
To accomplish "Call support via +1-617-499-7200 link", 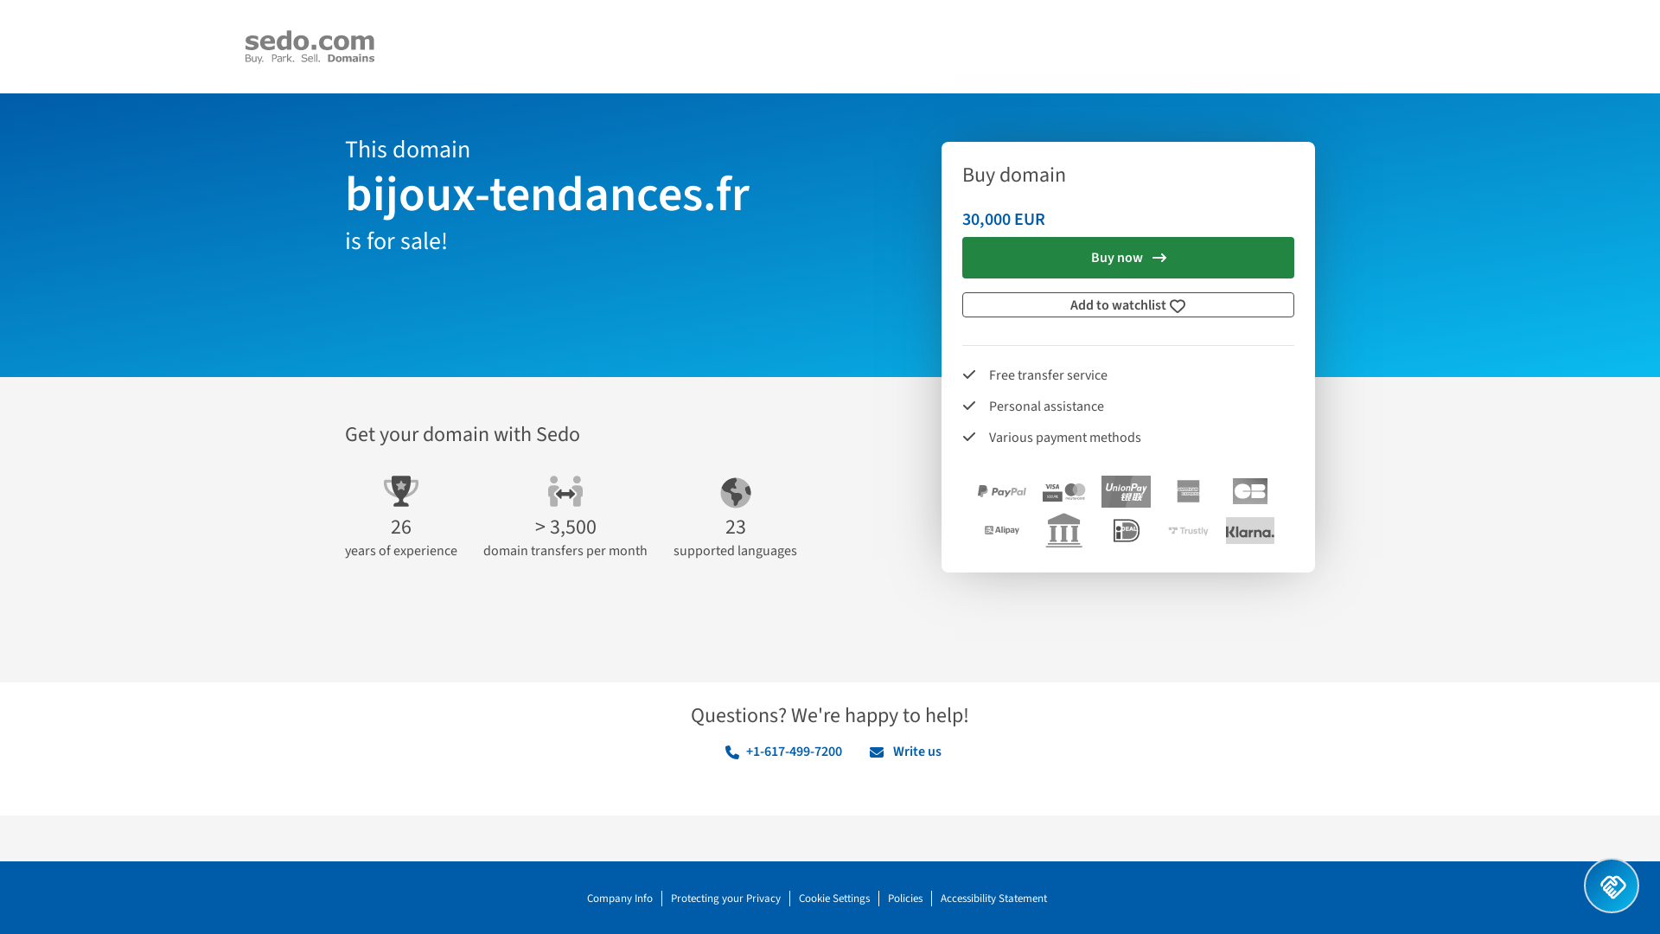I will tap(793, 752).
